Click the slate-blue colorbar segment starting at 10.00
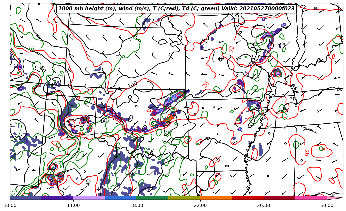Viewport: 346px width, 211px height. point(26,198)
